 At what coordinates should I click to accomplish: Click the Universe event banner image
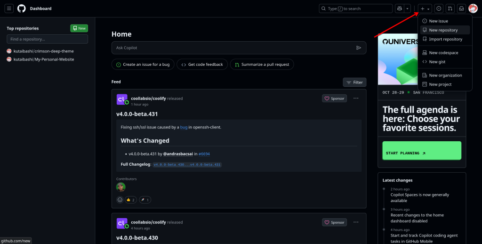point(398,59)
